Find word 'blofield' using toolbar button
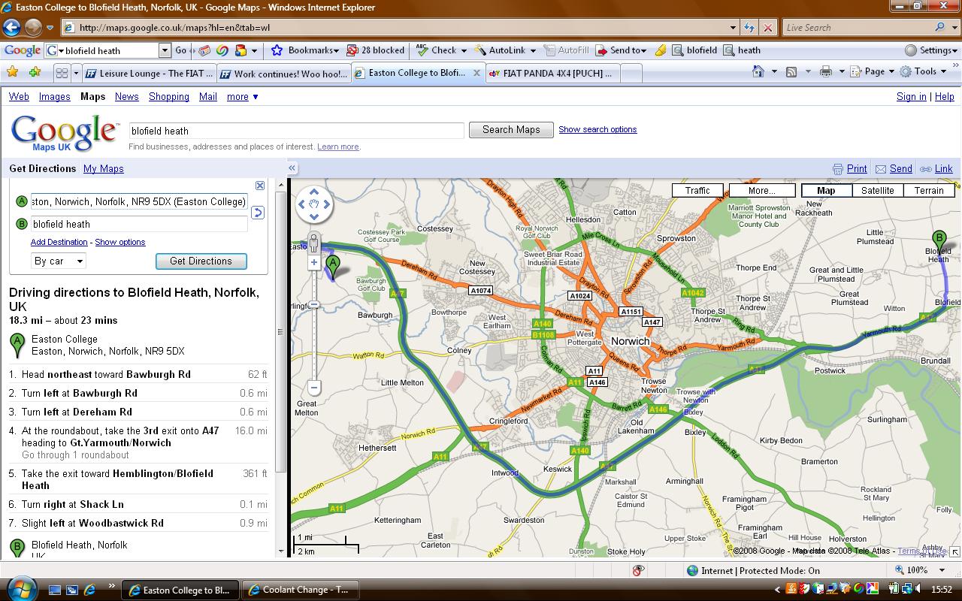 click(694, 50)
